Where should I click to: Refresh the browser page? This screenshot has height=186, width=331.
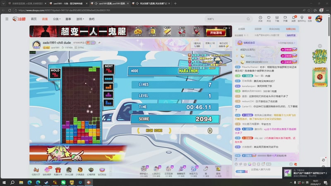10,10
